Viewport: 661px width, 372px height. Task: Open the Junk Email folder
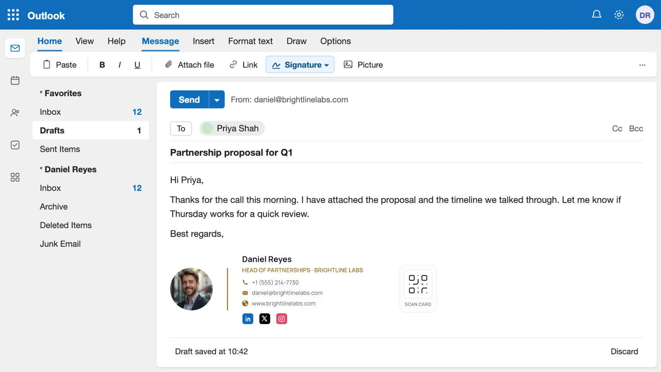coord(91,244)
